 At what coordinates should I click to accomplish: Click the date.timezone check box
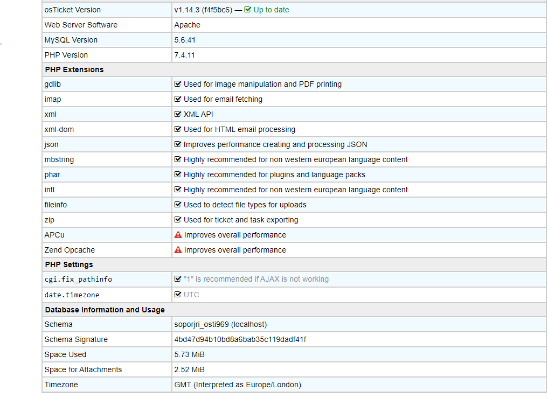pyautogui.click(x=178, y=295)
